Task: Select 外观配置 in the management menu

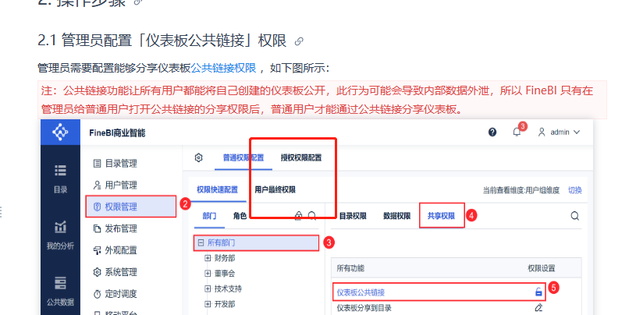Action: coord(121,250)
